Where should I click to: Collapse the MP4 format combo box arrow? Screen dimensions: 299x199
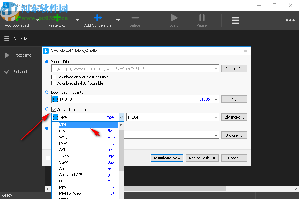121,117
